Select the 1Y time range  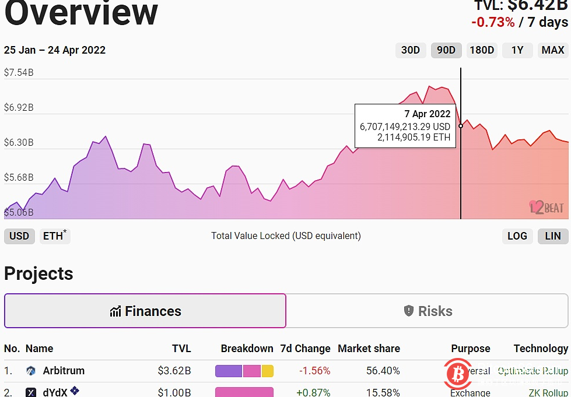point(517,50)
